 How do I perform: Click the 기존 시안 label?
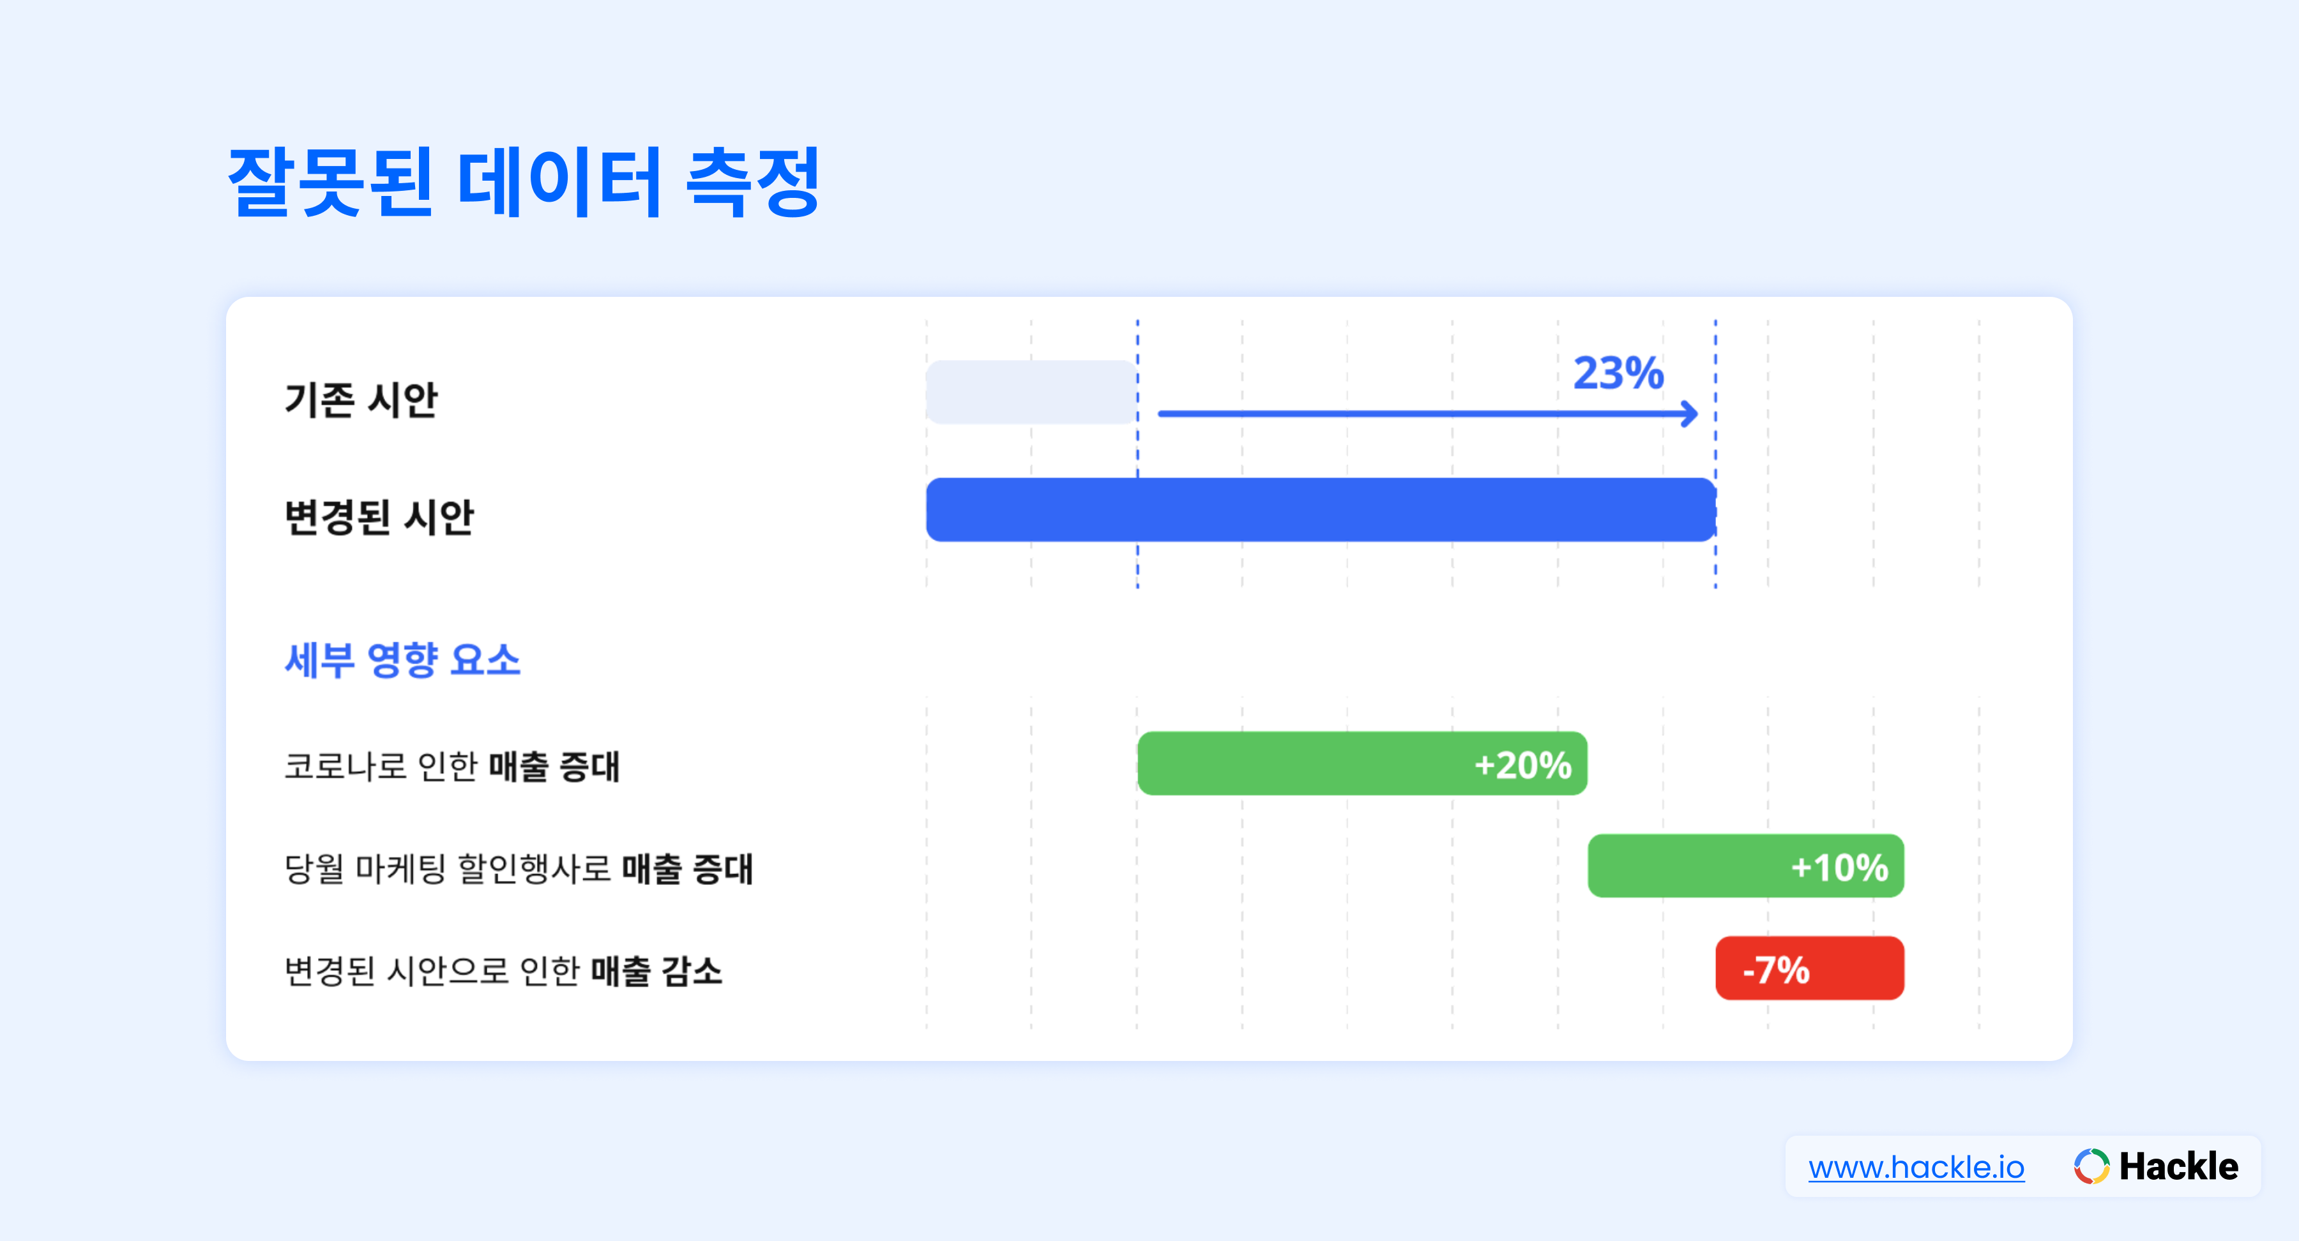(x=361, y=399)
